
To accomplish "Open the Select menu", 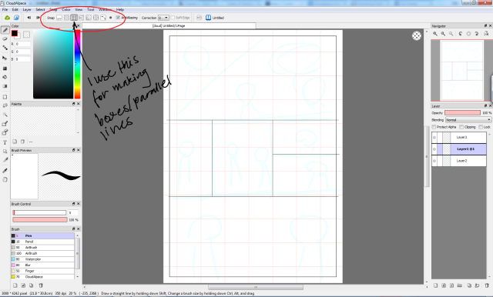I will [40, 9].
